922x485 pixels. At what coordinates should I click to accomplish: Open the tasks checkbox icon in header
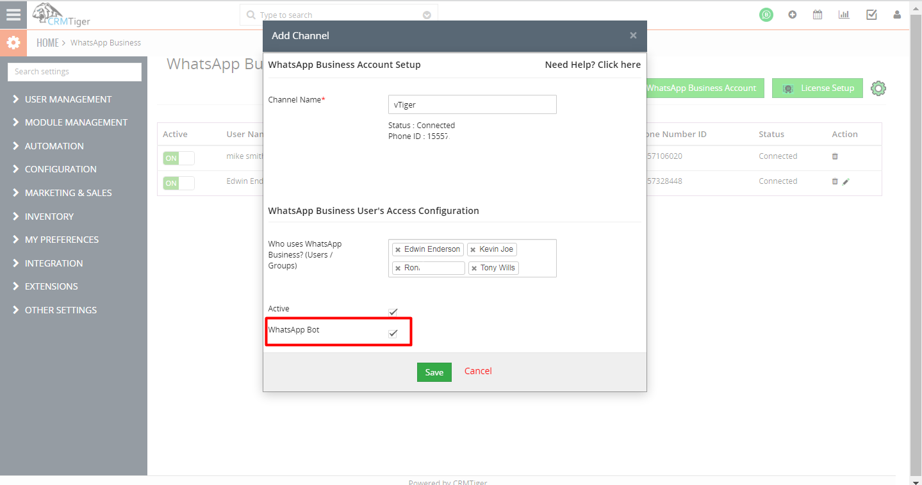(x=871, y=15)
